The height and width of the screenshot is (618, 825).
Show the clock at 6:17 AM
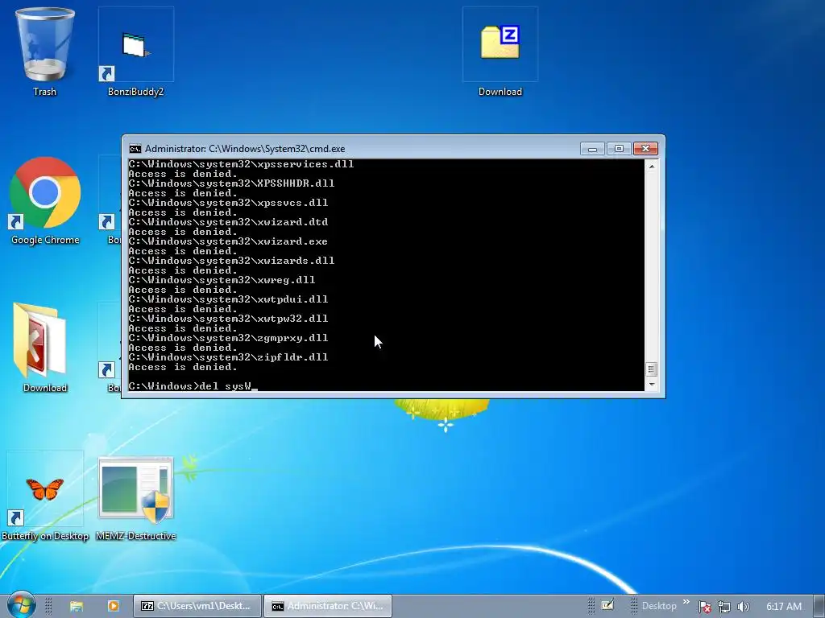[783, 607]
